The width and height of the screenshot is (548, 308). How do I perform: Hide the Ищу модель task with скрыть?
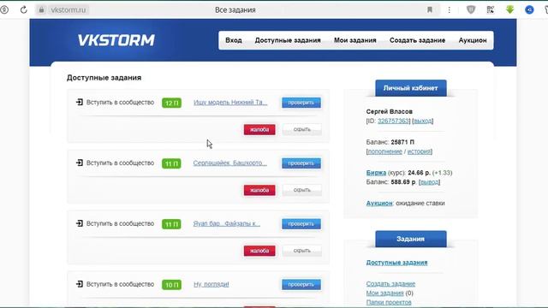coord(302,129)
